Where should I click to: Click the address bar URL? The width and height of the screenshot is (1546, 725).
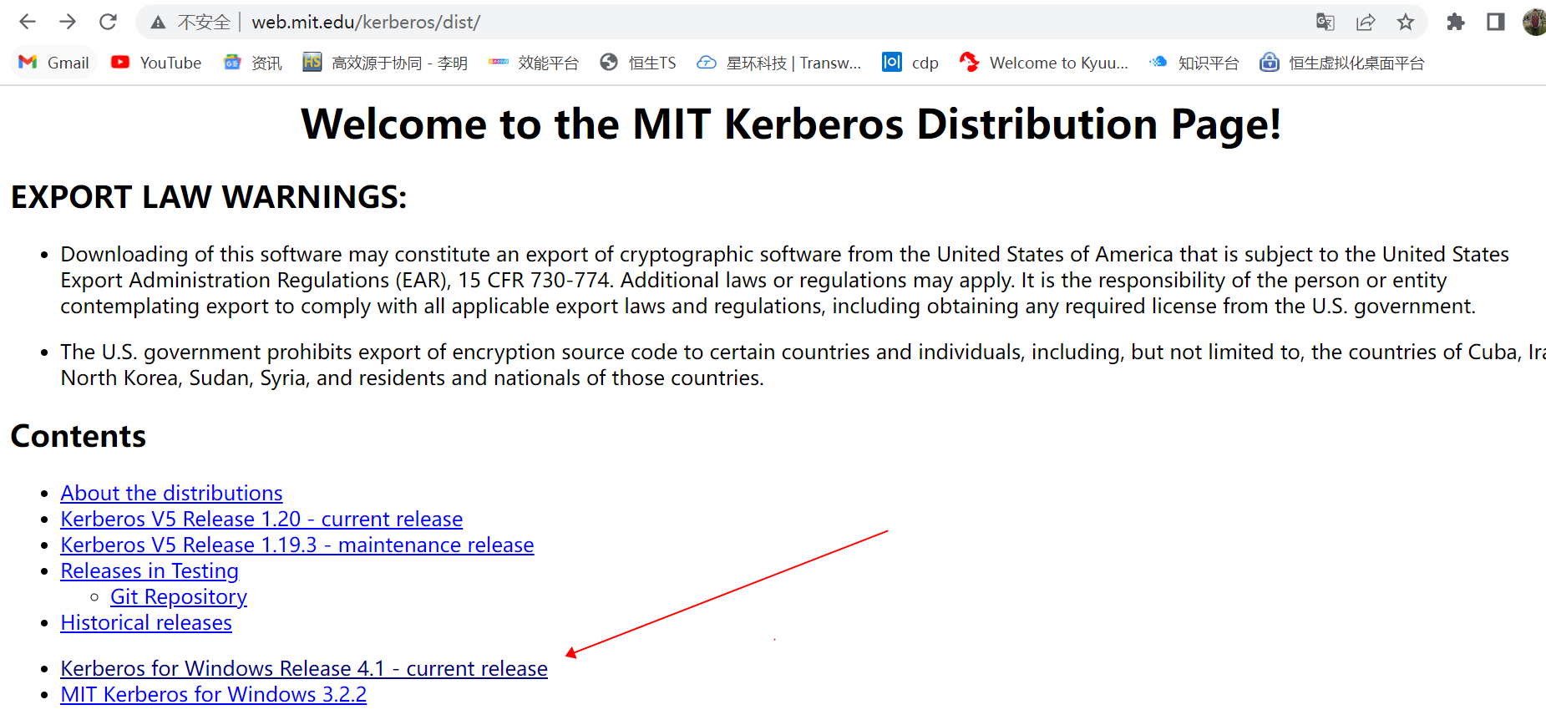pos(366,23)
